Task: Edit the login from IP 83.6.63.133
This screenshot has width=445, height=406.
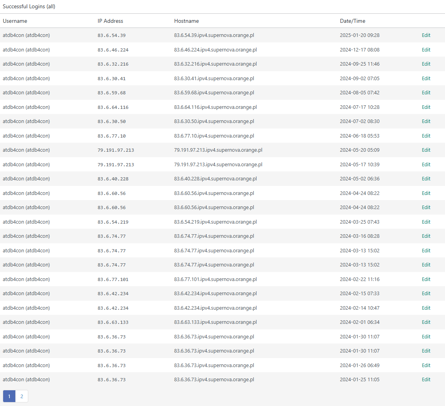Action: coord(426,322)
